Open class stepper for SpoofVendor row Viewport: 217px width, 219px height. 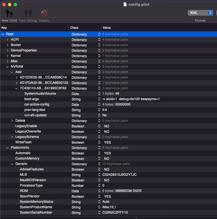(99, 196)
